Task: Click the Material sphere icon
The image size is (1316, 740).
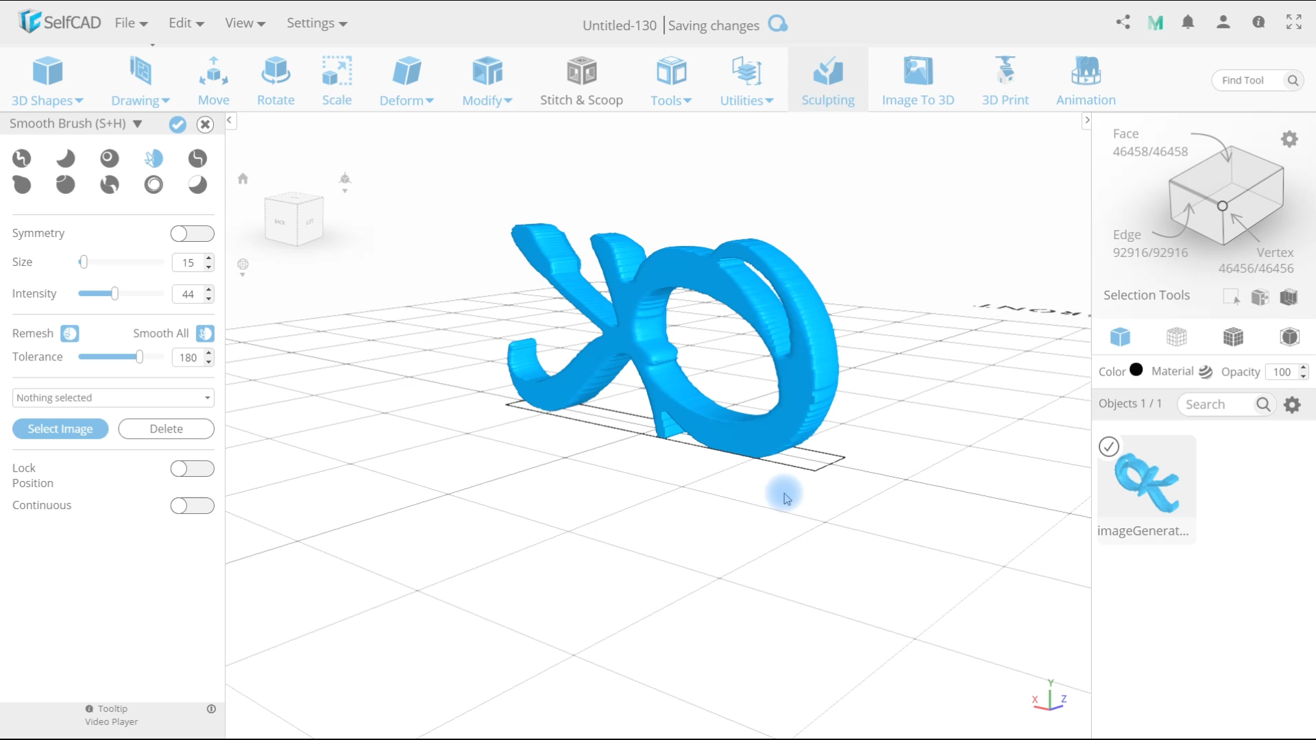Action: click(x=1207, y=372)
